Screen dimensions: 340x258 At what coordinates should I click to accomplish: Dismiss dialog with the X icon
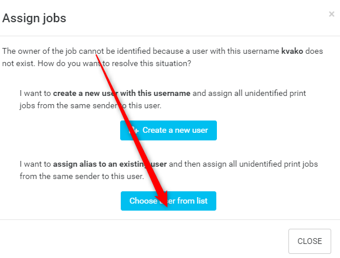pos(331,14)
